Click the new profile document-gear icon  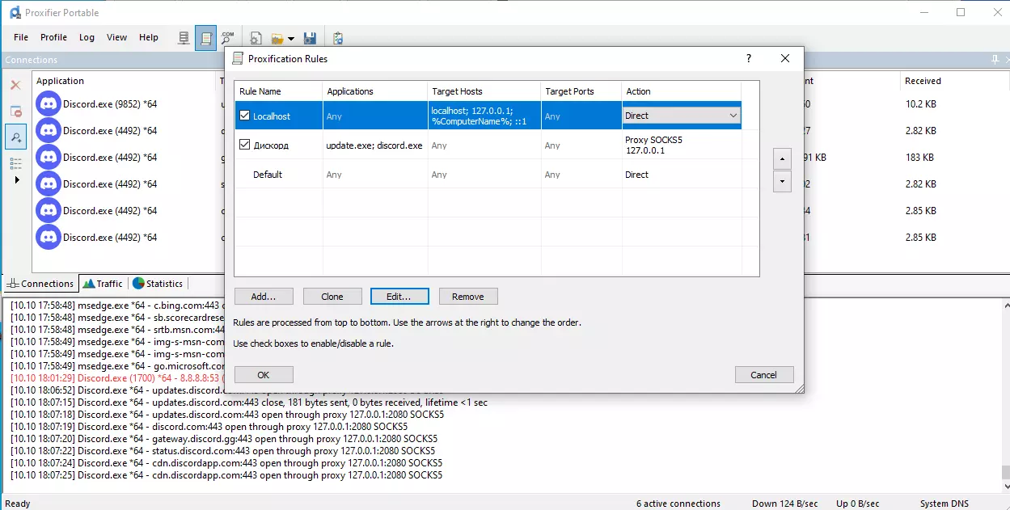point(256,38)
